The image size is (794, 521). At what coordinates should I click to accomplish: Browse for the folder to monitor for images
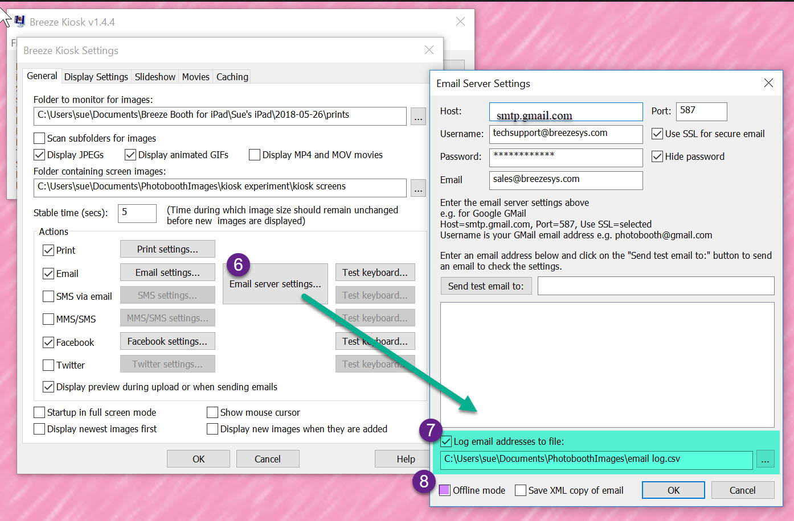click(419, 117)
